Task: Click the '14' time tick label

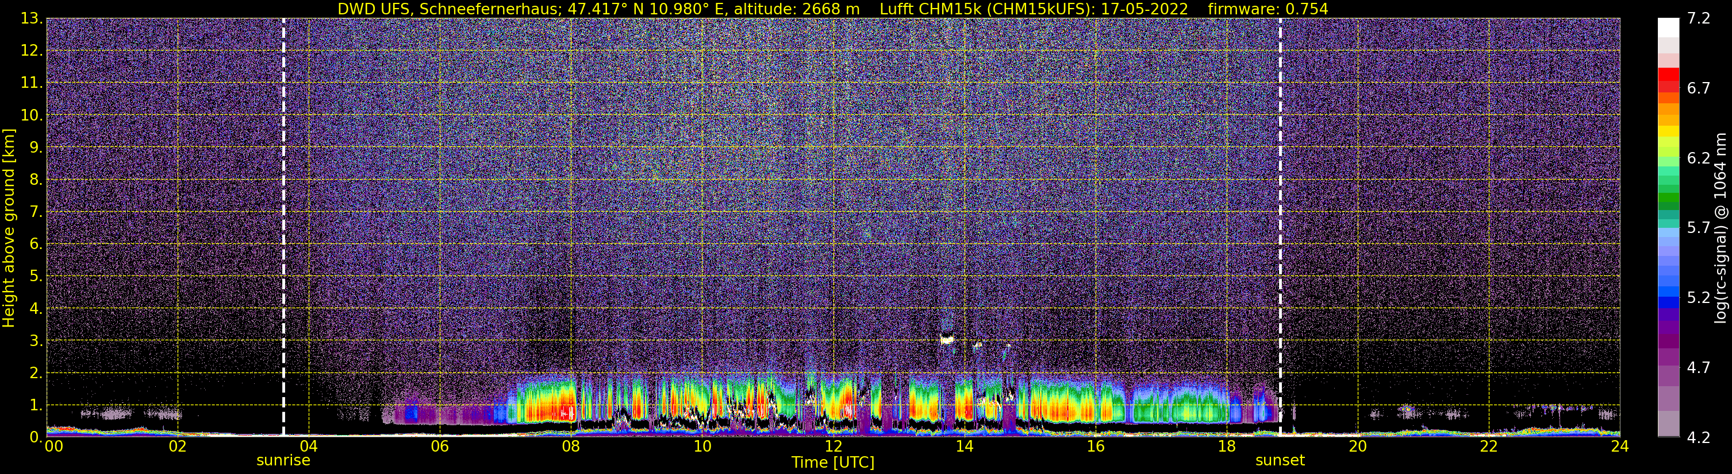Action: [x=964, y=447]
